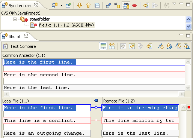Click the Text Compare notepad icon
The width and height of the screenshot is (193, 138).
tap(5, 46)
